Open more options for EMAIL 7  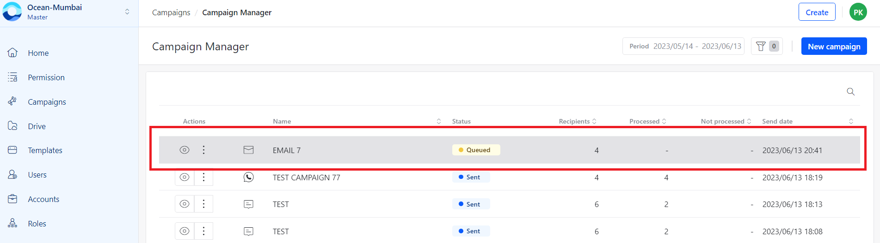[x=203, y=150]
